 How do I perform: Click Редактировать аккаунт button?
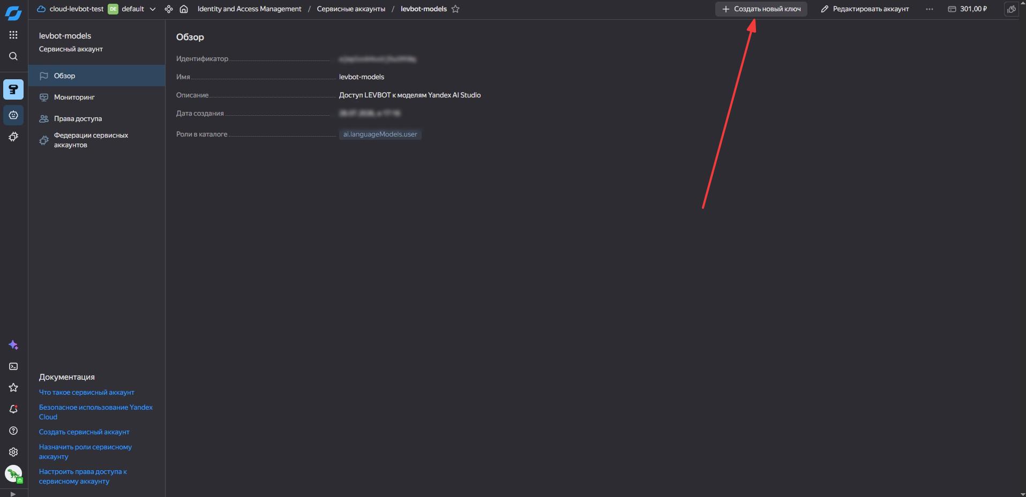coord(865,9)
